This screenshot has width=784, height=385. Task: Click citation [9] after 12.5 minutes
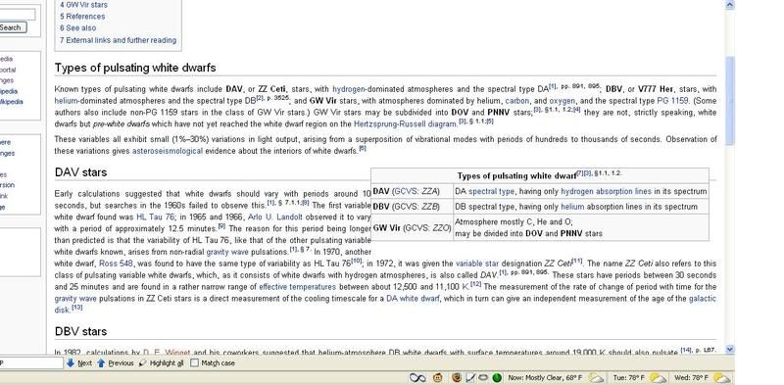pos(221,226)
